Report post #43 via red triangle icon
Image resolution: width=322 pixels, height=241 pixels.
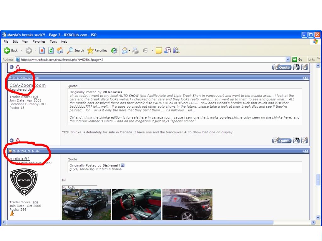(x=18, y=140)
